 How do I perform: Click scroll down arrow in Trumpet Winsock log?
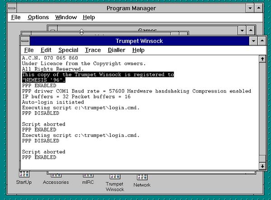click(x=262, y=166)
